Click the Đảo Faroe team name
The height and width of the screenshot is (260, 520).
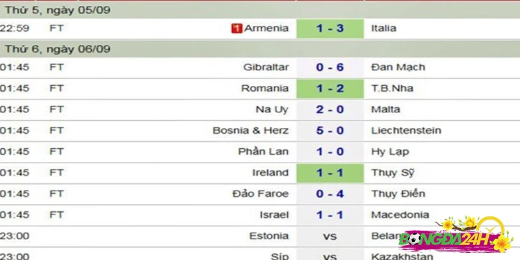coord(261,194)
